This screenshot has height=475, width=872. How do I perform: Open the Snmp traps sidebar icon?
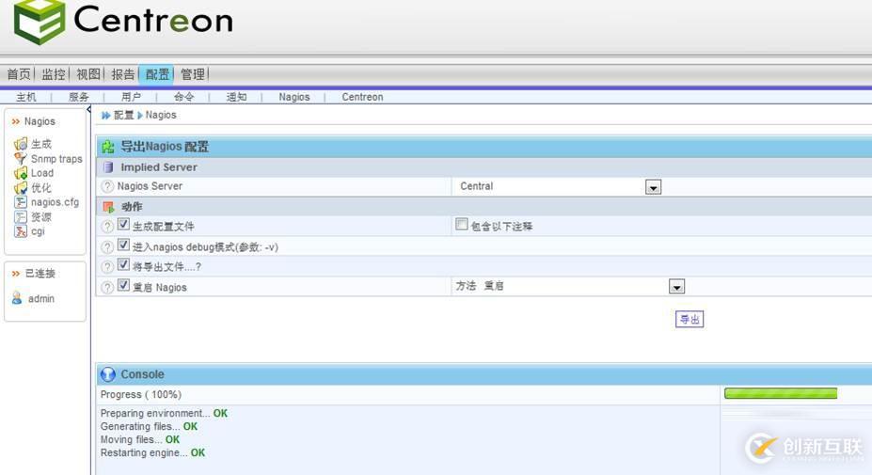coord(21,159)
